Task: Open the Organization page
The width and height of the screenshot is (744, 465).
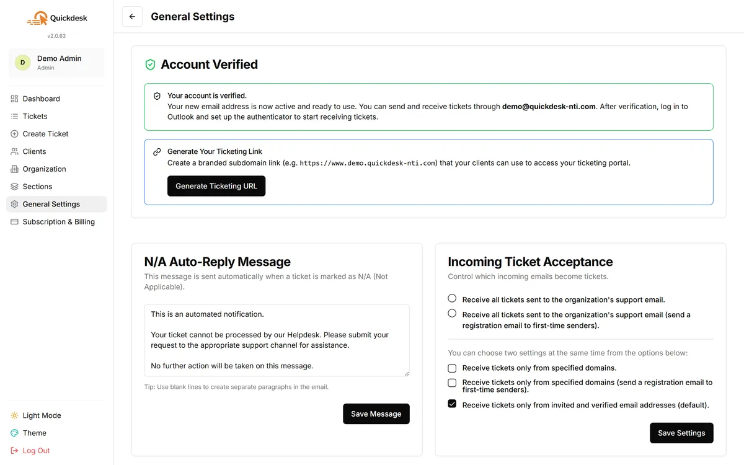Action: [x=56, y=169]
